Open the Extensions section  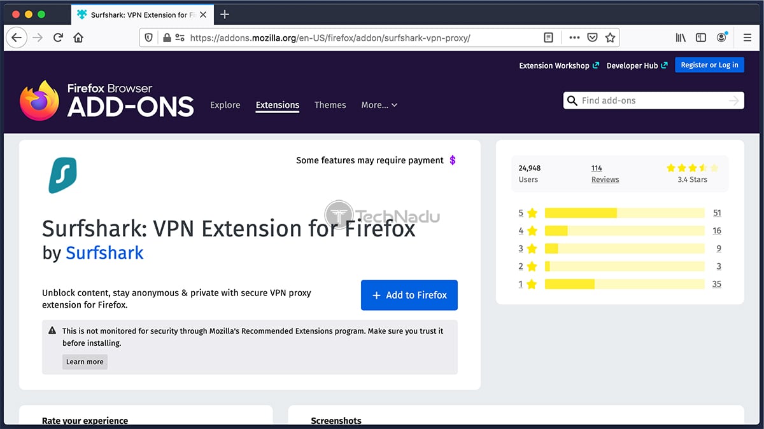(x=278, y=105)
